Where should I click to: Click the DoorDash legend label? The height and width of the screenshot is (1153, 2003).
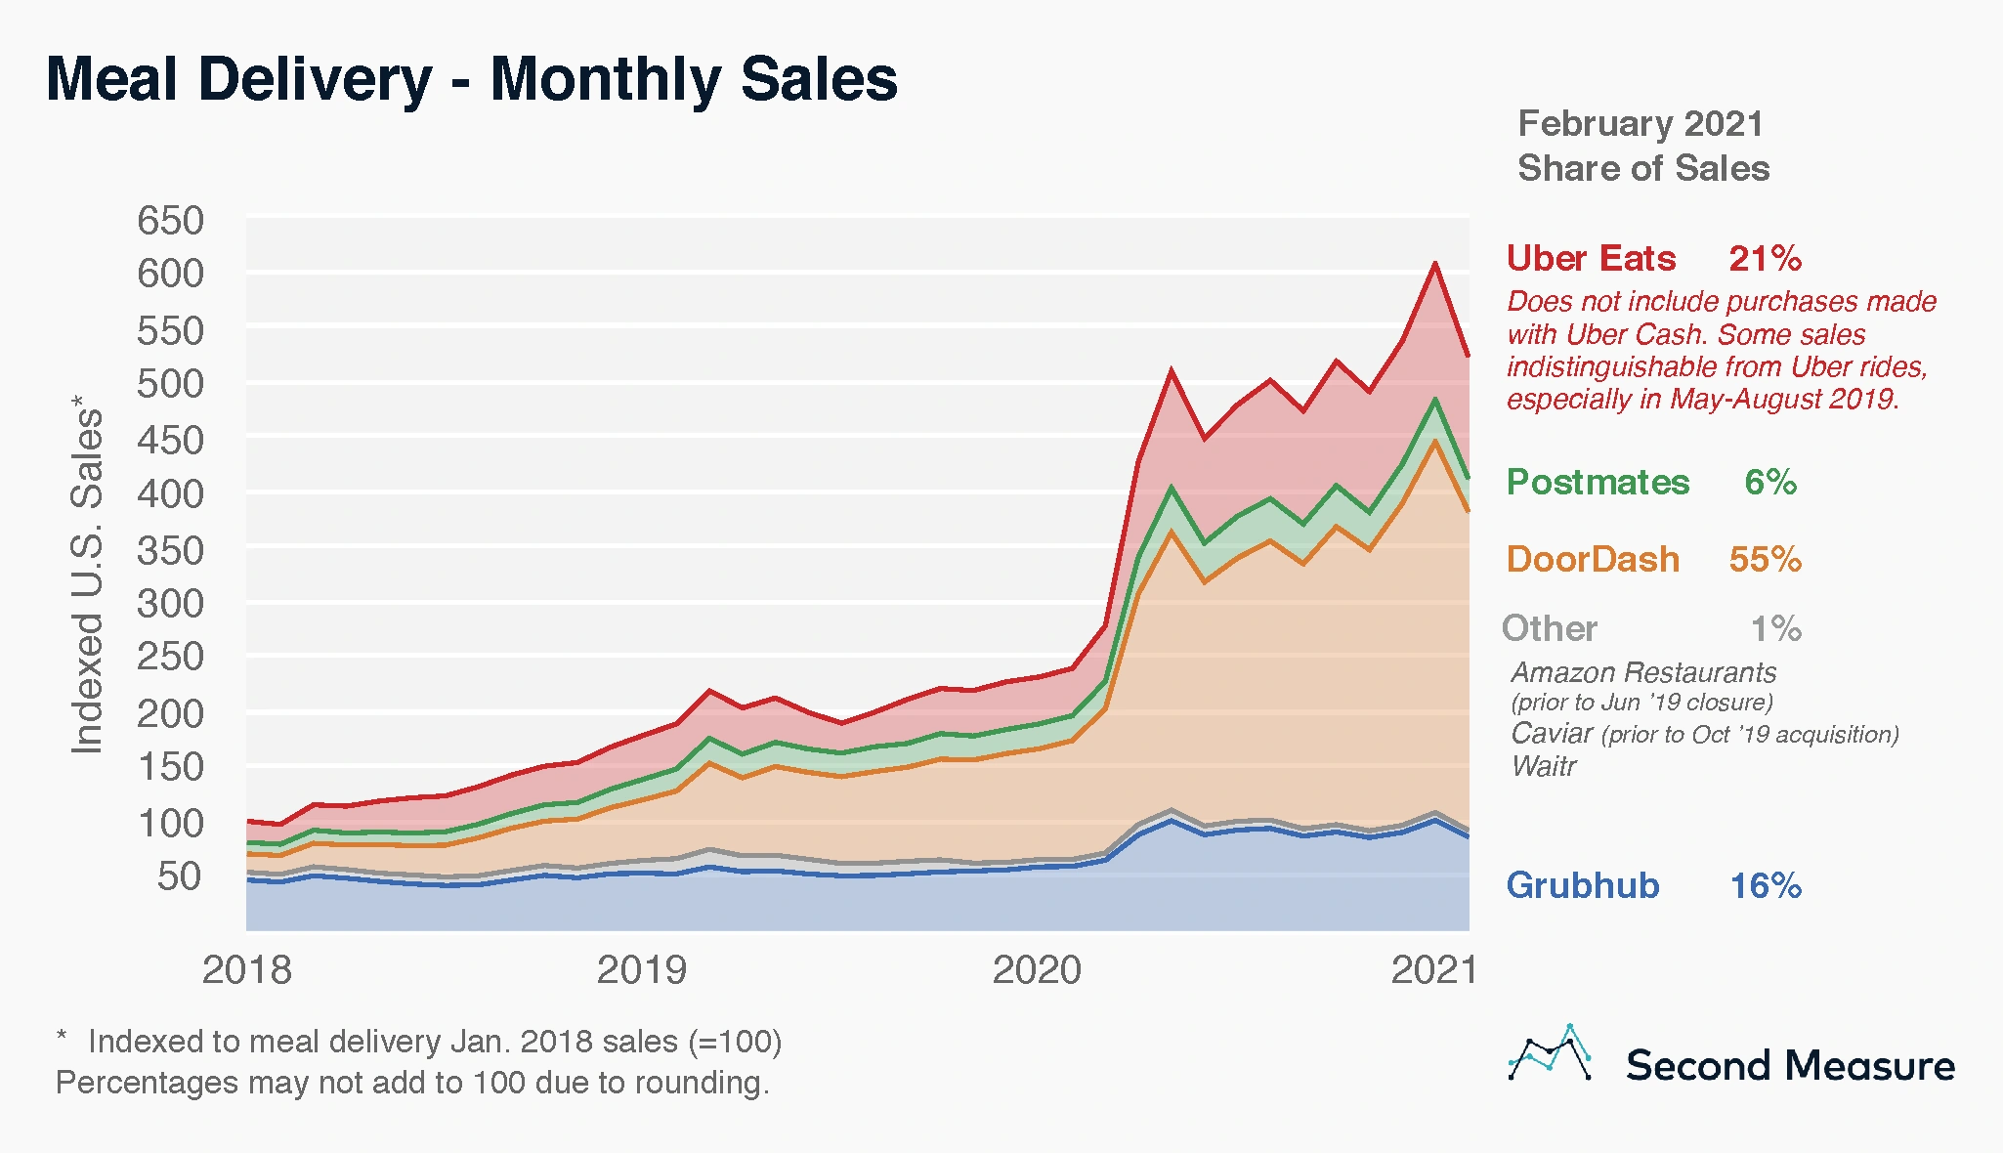coord(1593,560)
